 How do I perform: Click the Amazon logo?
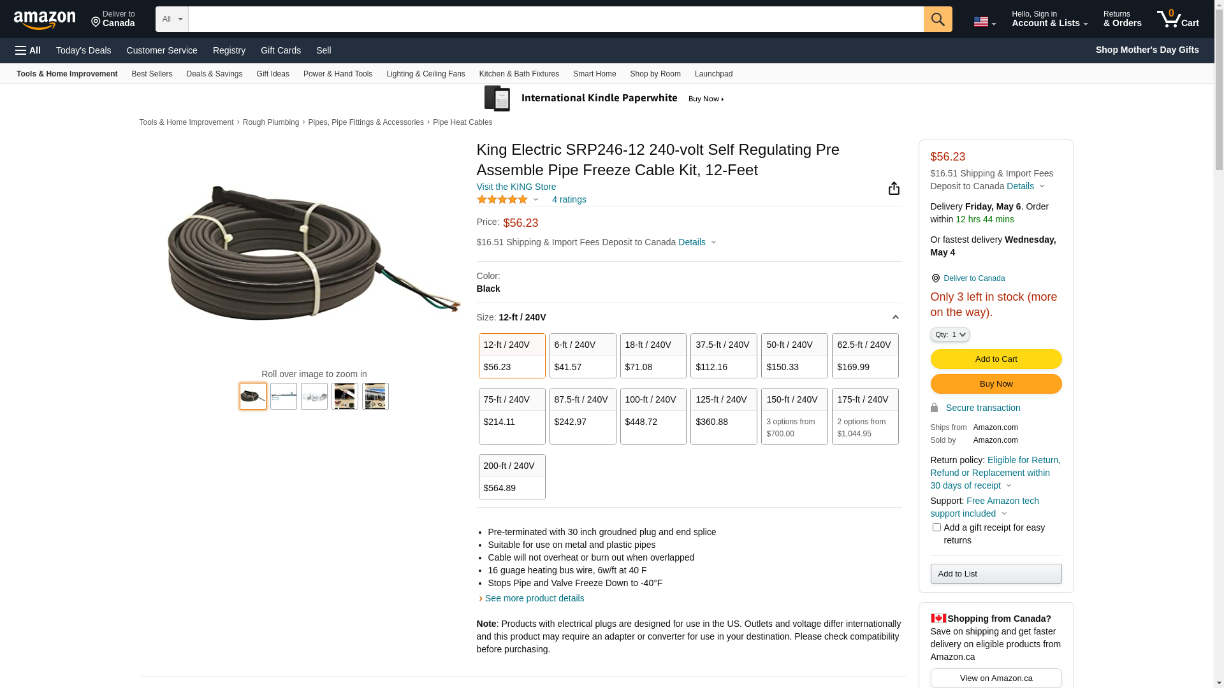click(45, 20)
